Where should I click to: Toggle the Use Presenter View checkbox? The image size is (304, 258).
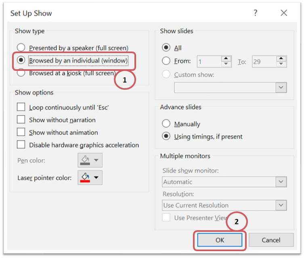(166, 217)
